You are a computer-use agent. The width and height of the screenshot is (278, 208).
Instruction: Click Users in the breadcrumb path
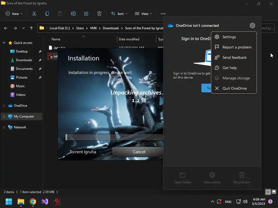tap(80, 28)
